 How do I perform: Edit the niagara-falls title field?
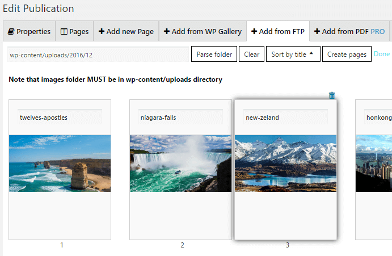pyautogui.click(x=180, y=117)
